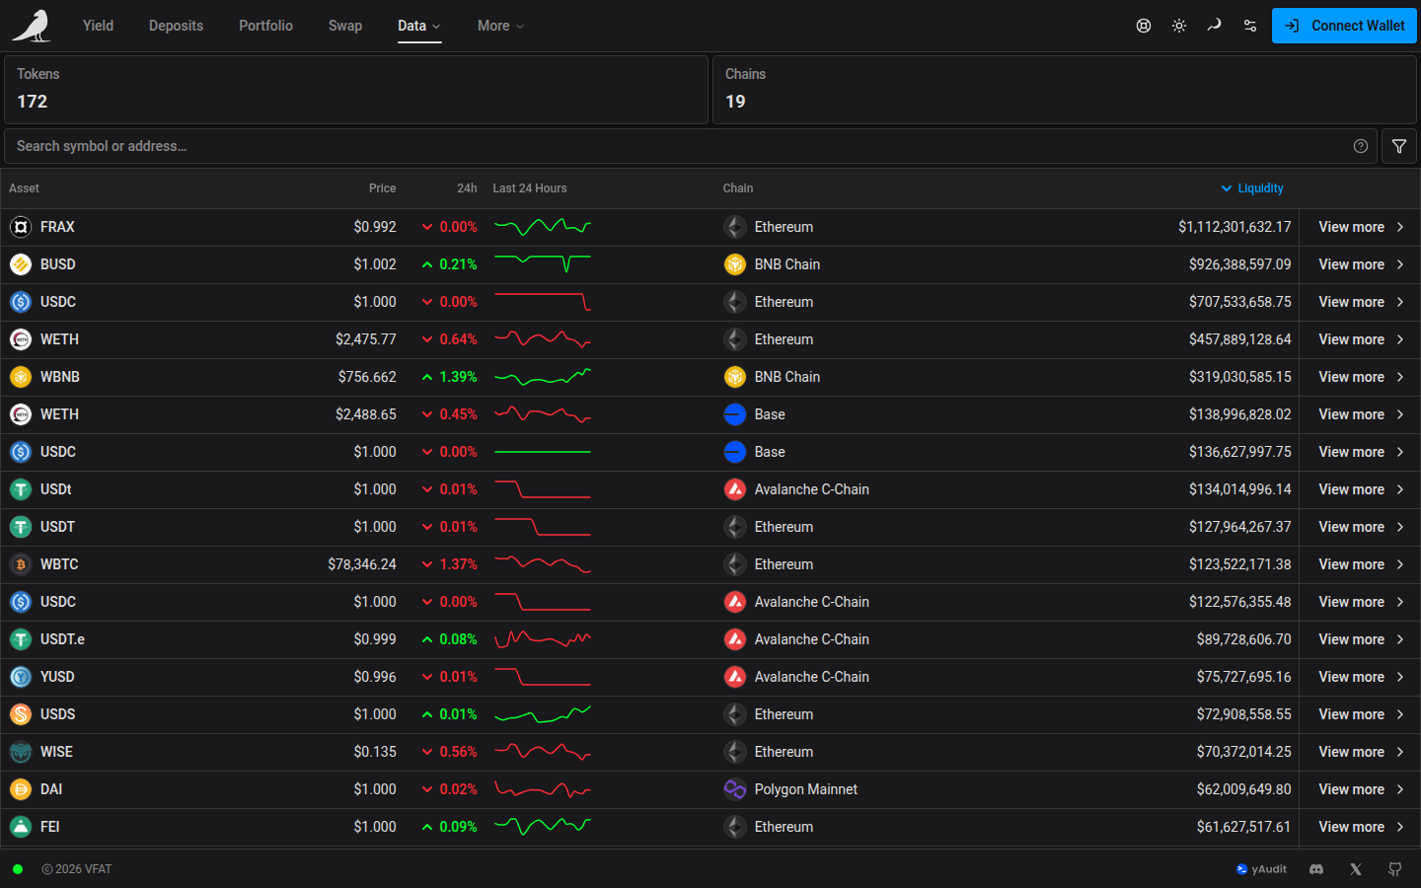Click the Polygon Mainnet chain icon
The height and width of the screenshot is (888, 1421).
point(735,789)
